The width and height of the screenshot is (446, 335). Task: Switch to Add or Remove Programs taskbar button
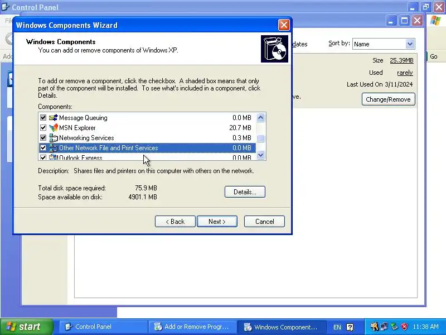tap(192, 327)
